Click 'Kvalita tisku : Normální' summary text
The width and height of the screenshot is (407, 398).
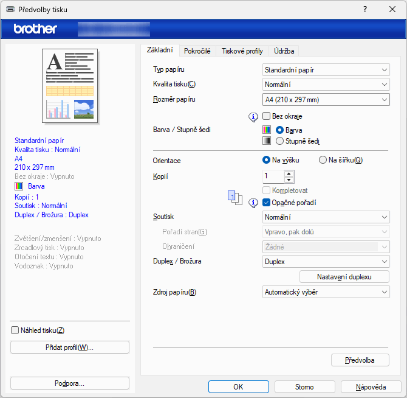pyautogui.click(x=47, y=150)
